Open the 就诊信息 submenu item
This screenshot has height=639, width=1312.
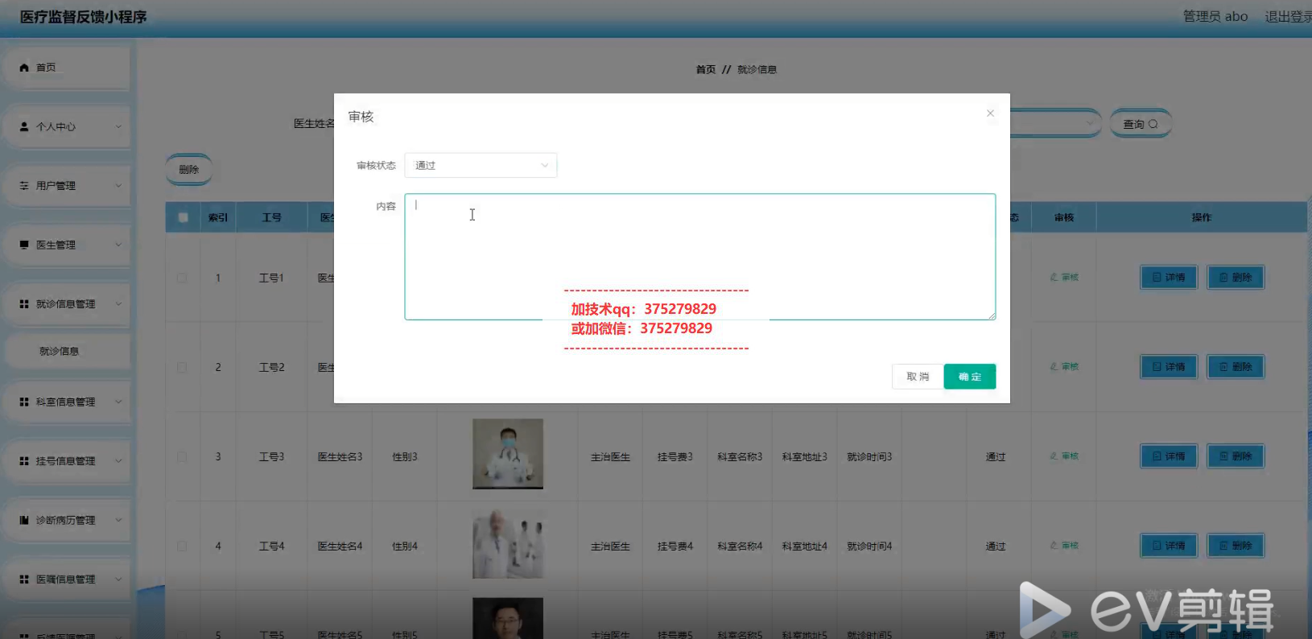[x=60, y=352]
